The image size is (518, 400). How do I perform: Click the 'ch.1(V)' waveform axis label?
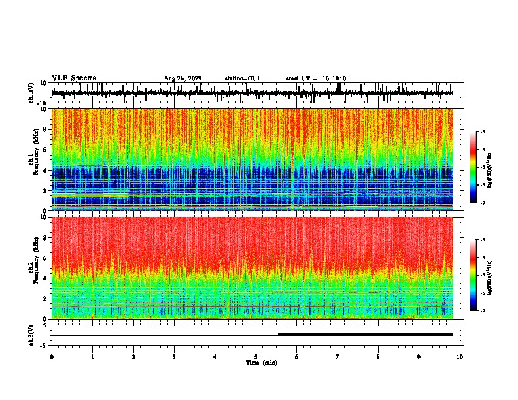click(x=31, y=93)
